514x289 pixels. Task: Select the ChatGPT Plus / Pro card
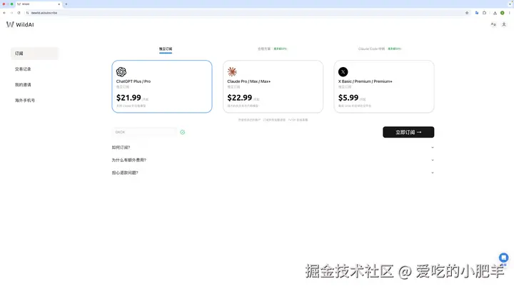coord(162,86)
